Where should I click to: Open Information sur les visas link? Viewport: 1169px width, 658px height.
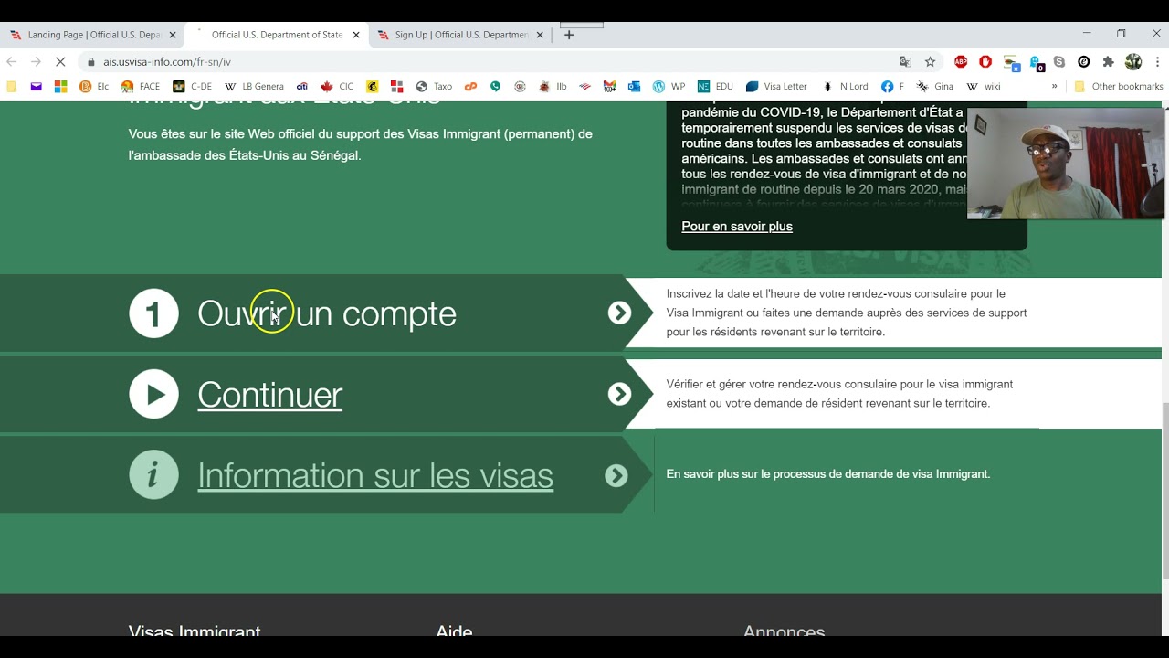point(375,475)
